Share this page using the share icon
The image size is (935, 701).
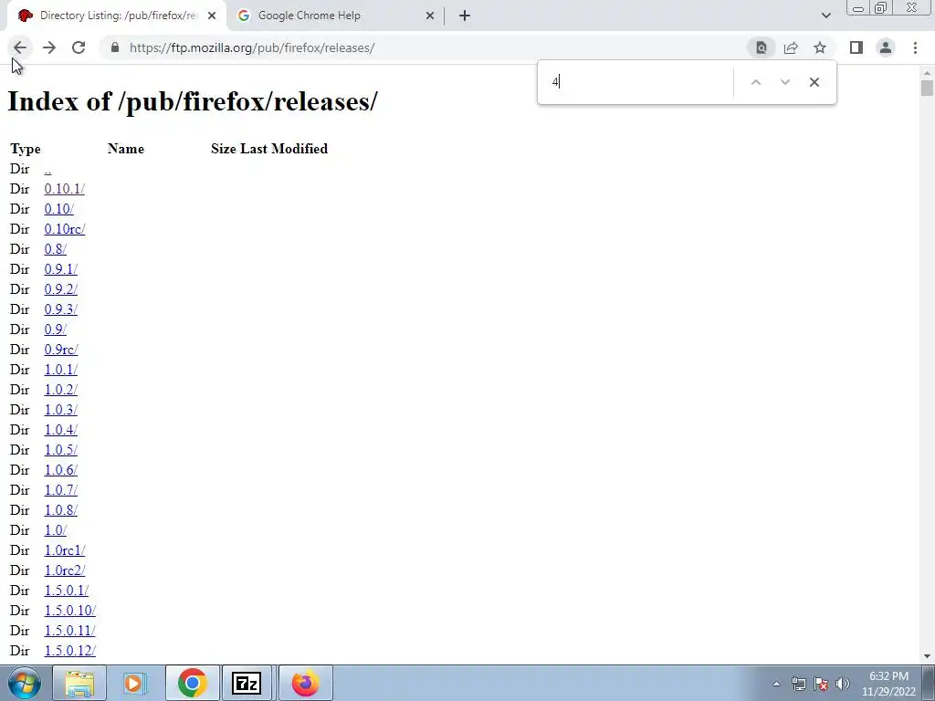791,47
